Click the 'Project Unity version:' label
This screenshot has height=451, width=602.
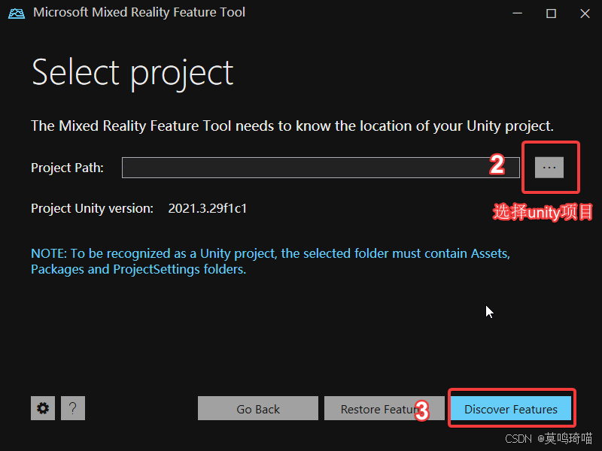click(92, 208)
